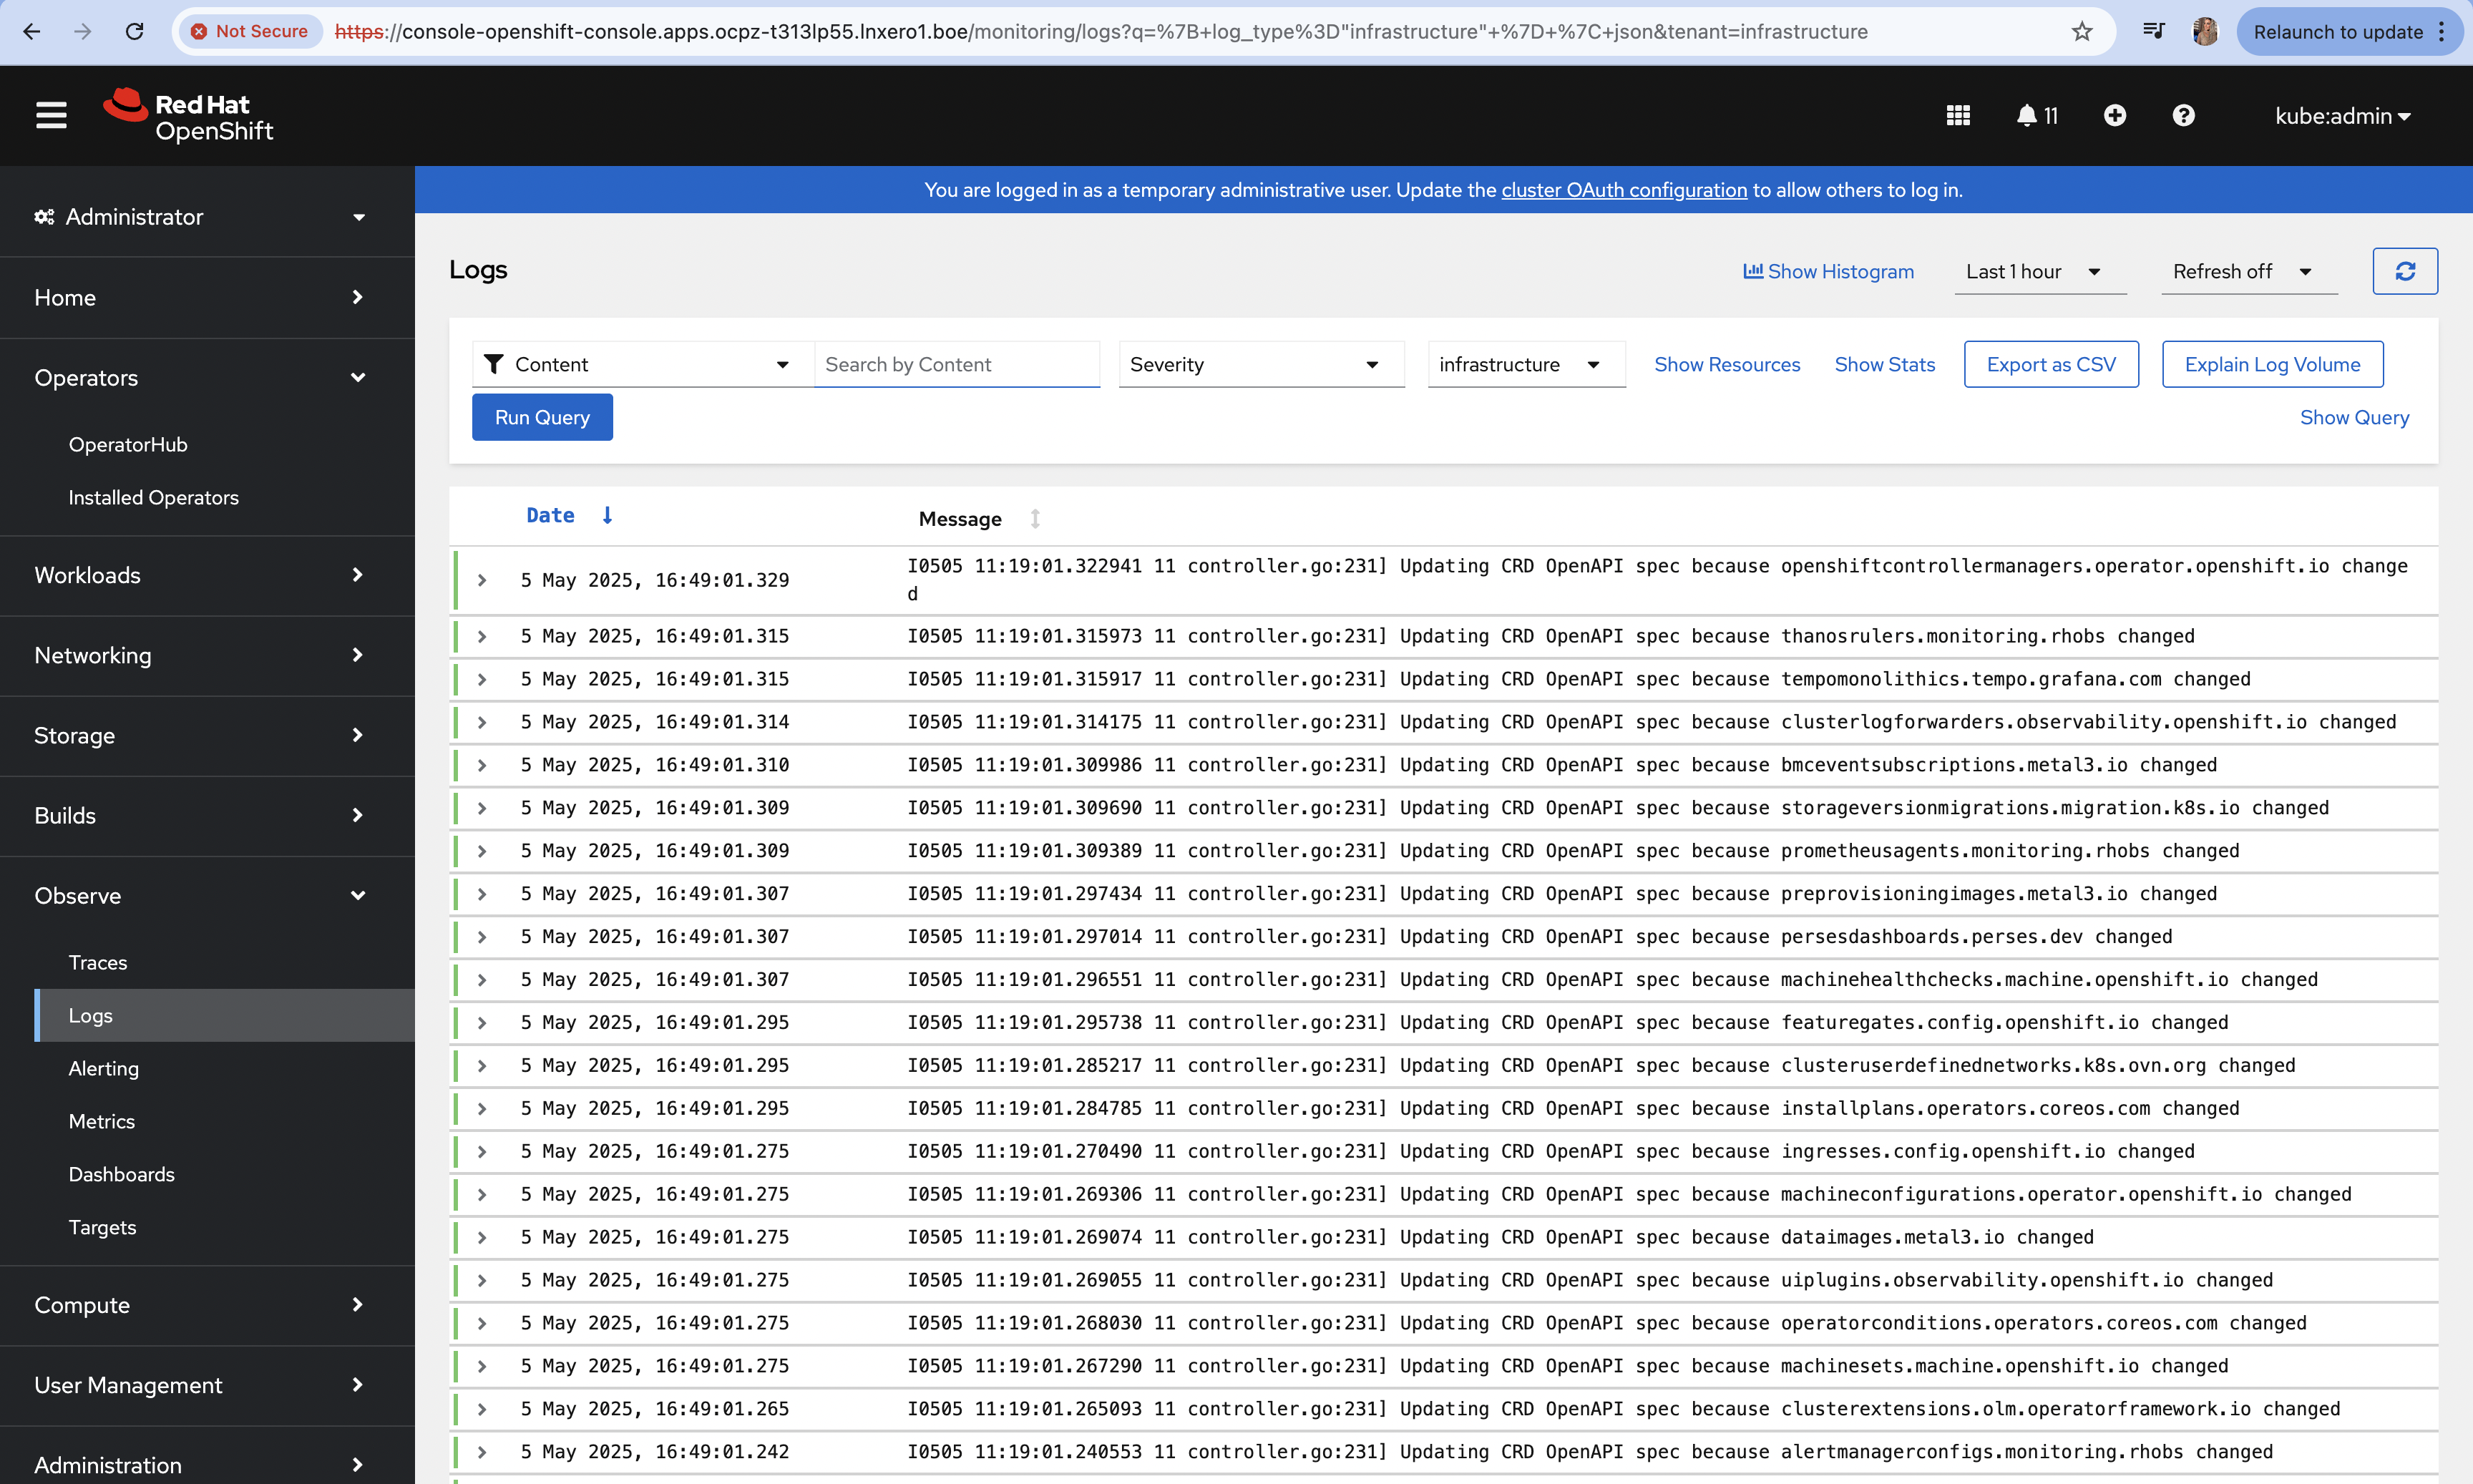Bookmark page with the star icon
Screen dimensions: 2473x1484
pos(2081,32)
